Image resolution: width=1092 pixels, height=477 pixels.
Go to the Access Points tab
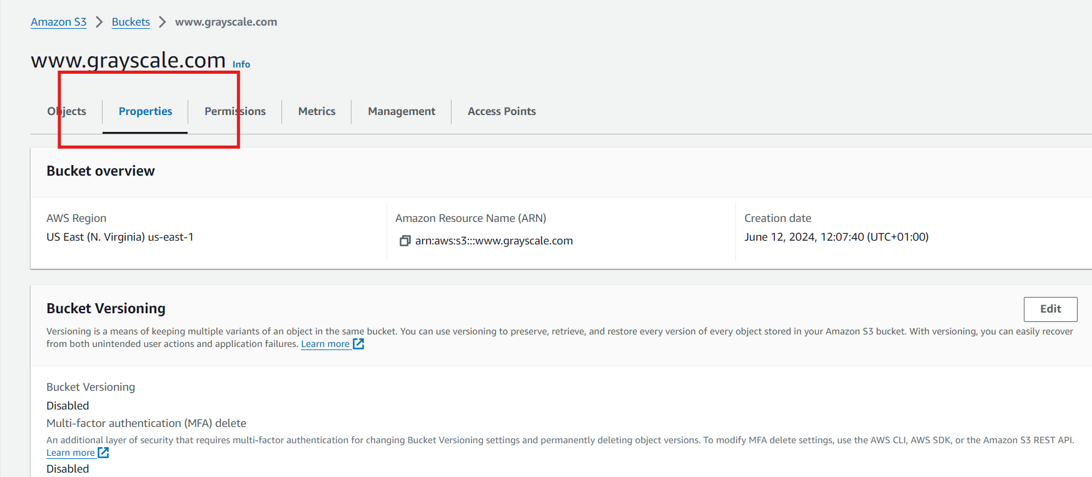[502, 111]
